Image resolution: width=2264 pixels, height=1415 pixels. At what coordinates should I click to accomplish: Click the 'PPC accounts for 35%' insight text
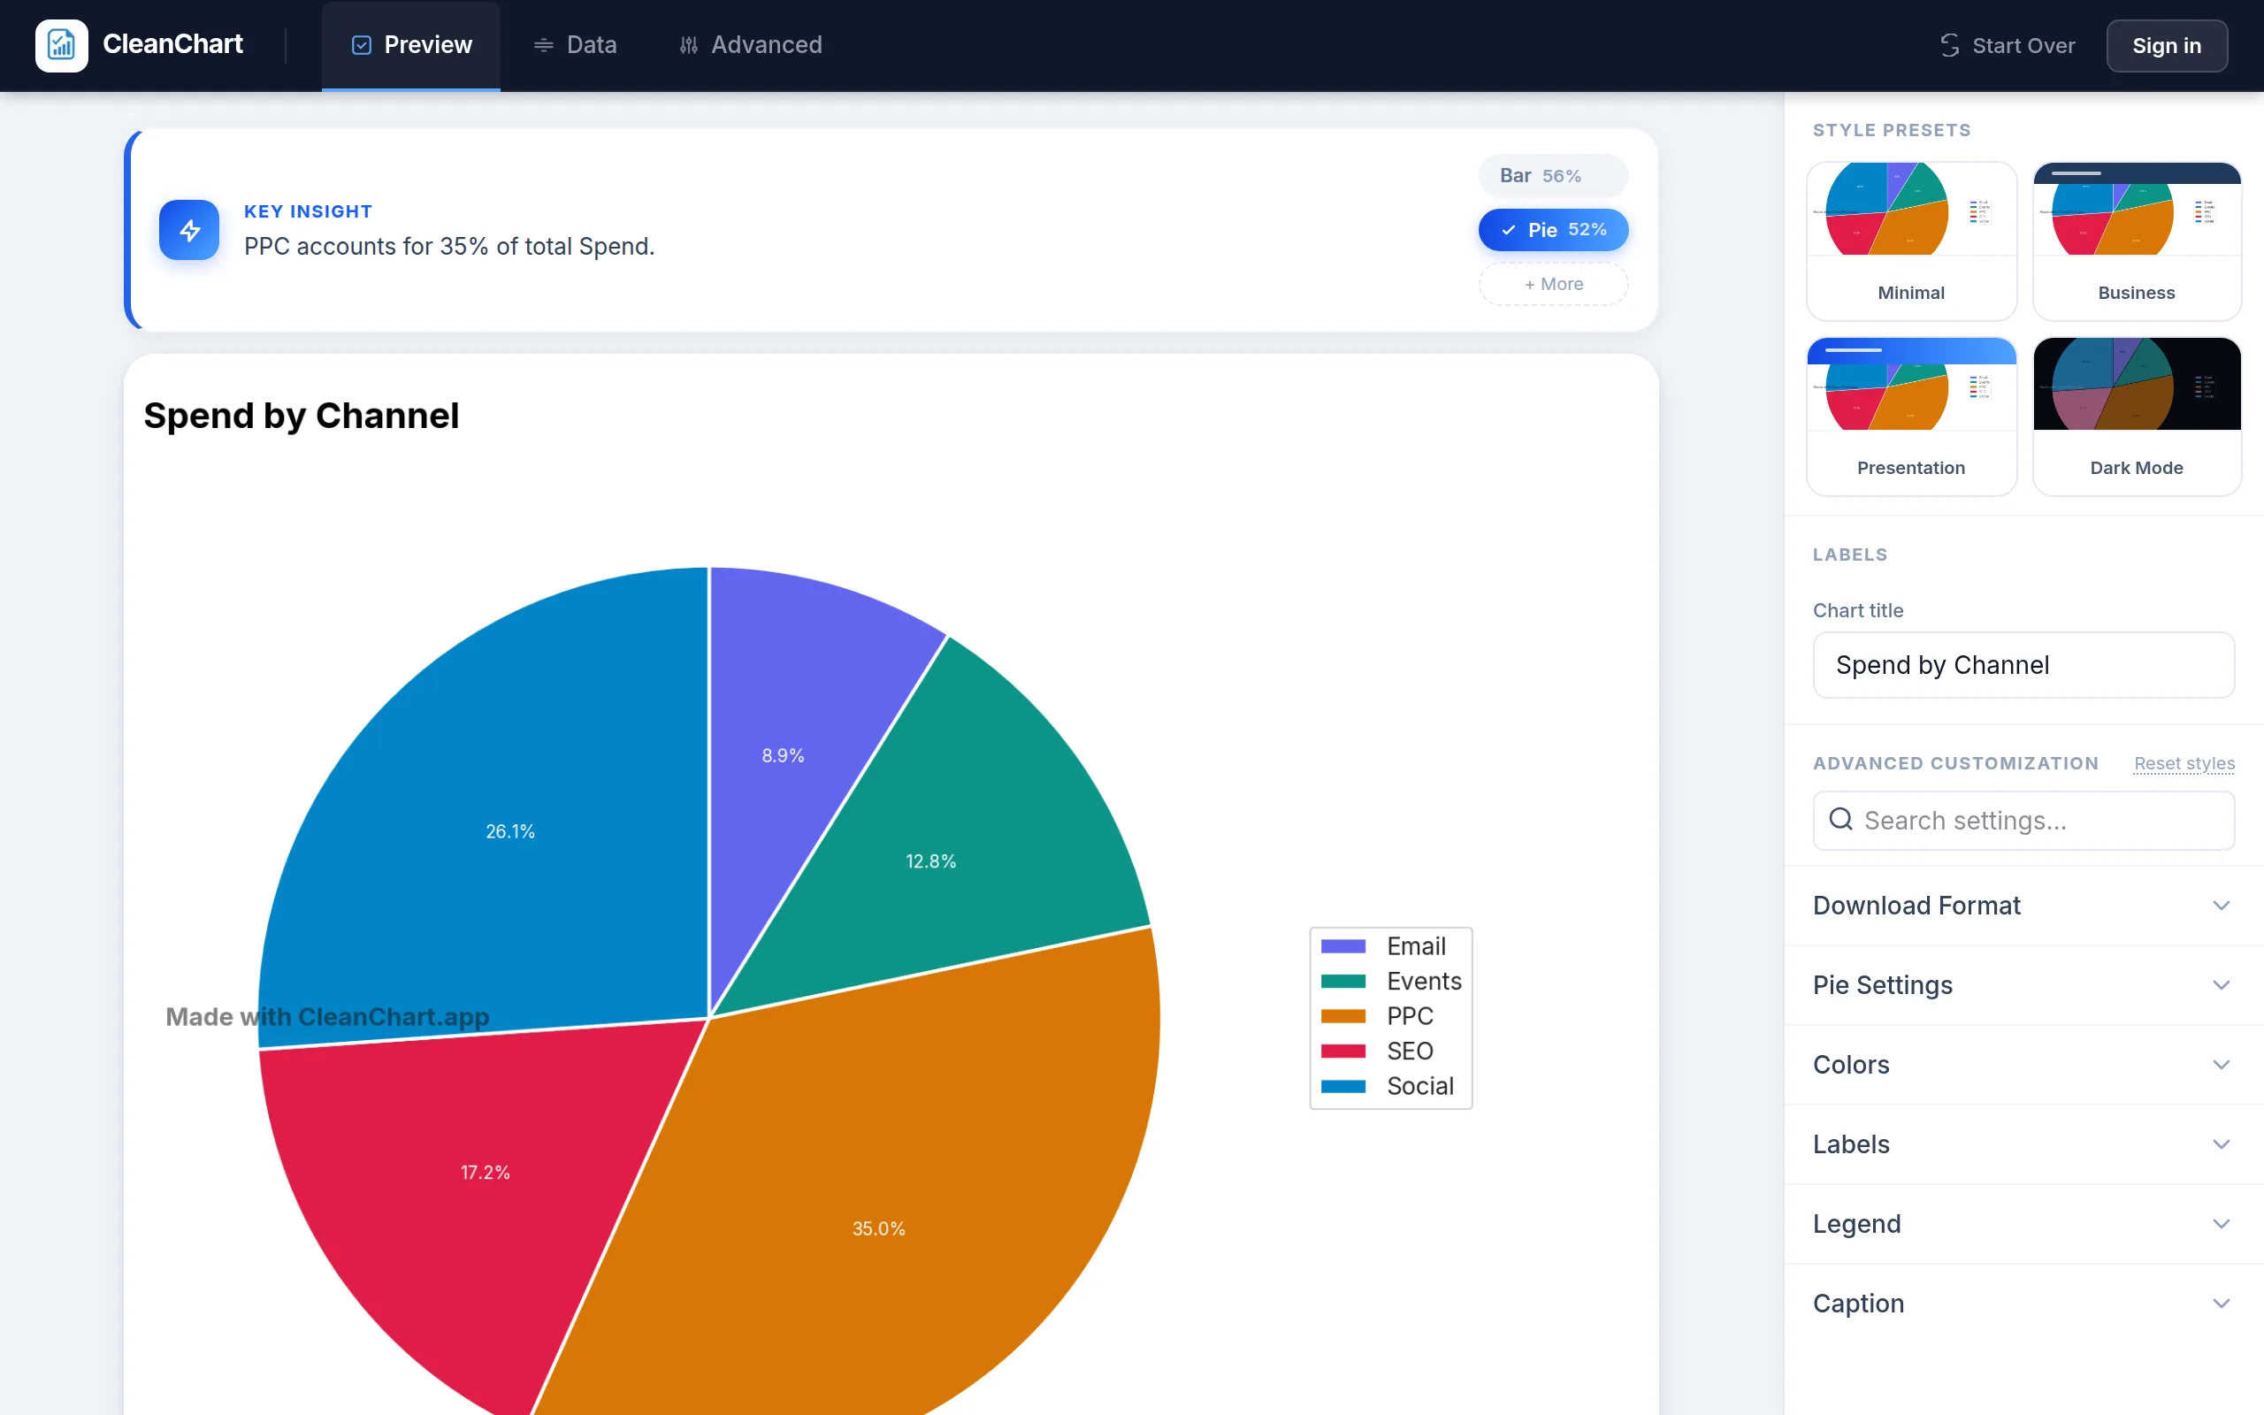(x=449, y=246)
